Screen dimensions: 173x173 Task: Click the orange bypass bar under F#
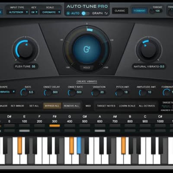[54, 126]
